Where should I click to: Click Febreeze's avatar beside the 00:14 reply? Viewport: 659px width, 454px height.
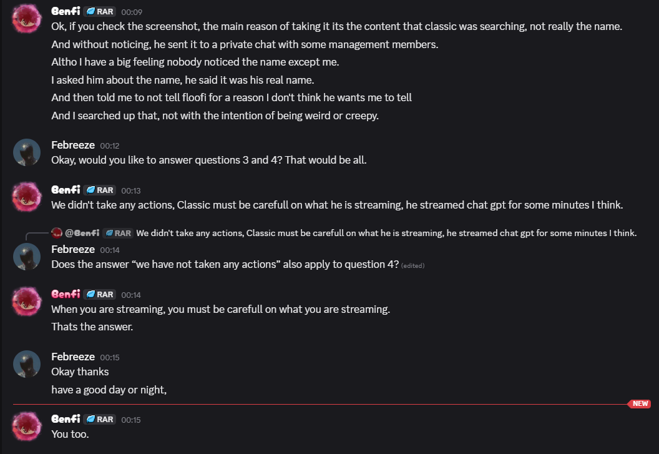click(x=27, y=256)
